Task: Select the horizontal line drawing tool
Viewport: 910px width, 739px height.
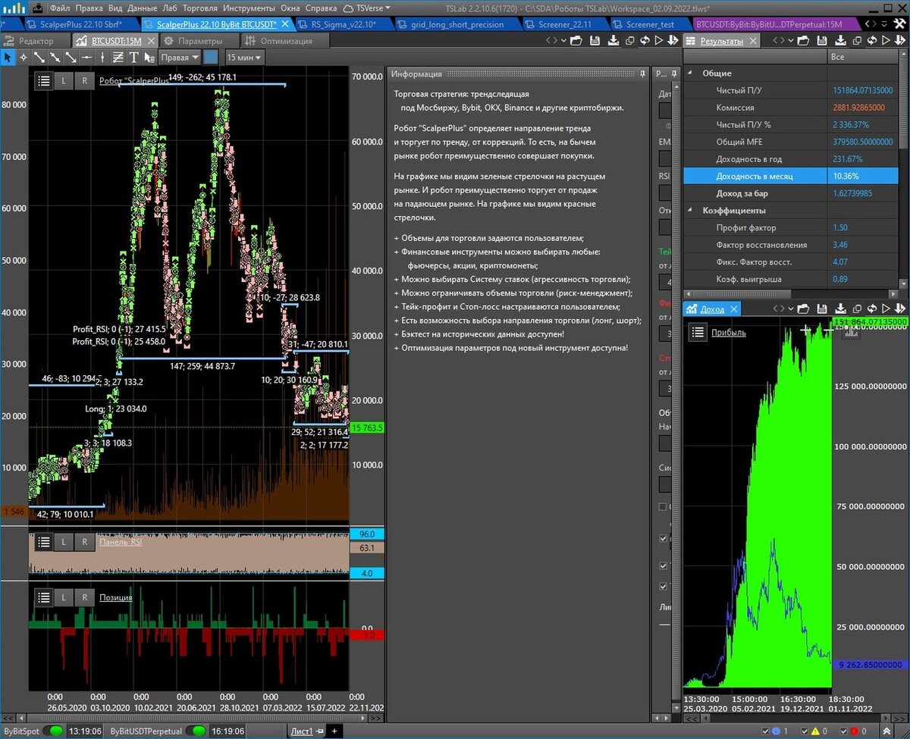Action: (x=86, y=57)
